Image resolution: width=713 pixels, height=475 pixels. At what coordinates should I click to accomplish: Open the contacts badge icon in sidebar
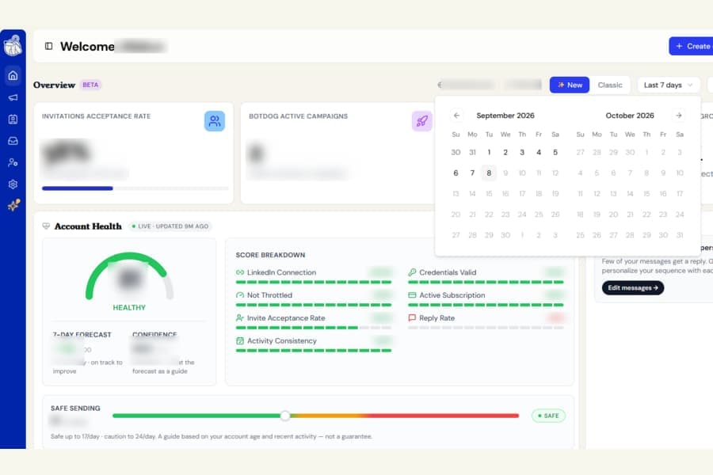coord(13,119)
